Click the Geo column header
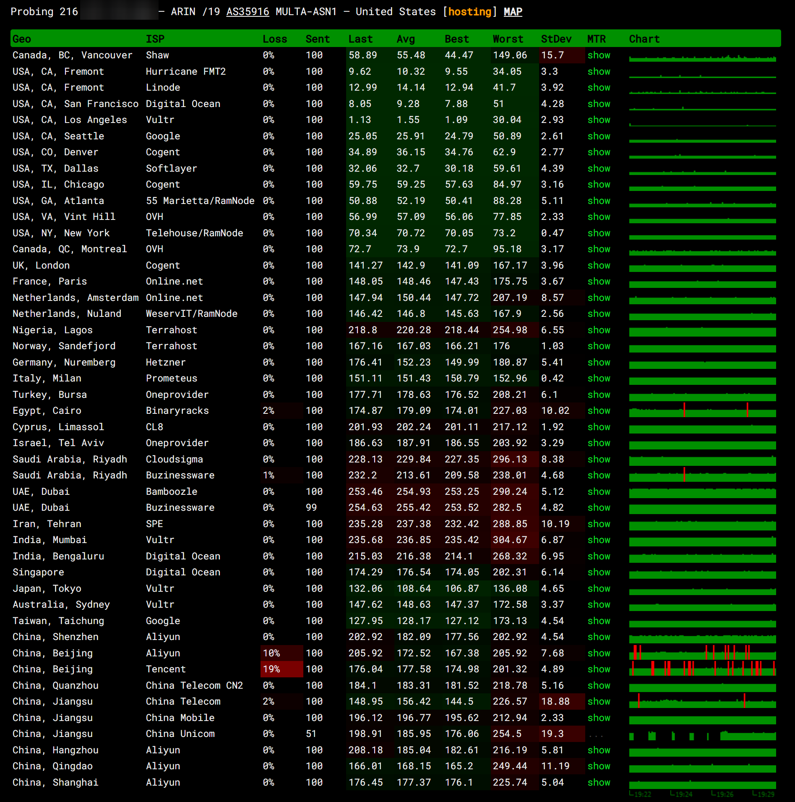This screenshot has height=802, width=795. pyautogui.click(x=22, y=39)
